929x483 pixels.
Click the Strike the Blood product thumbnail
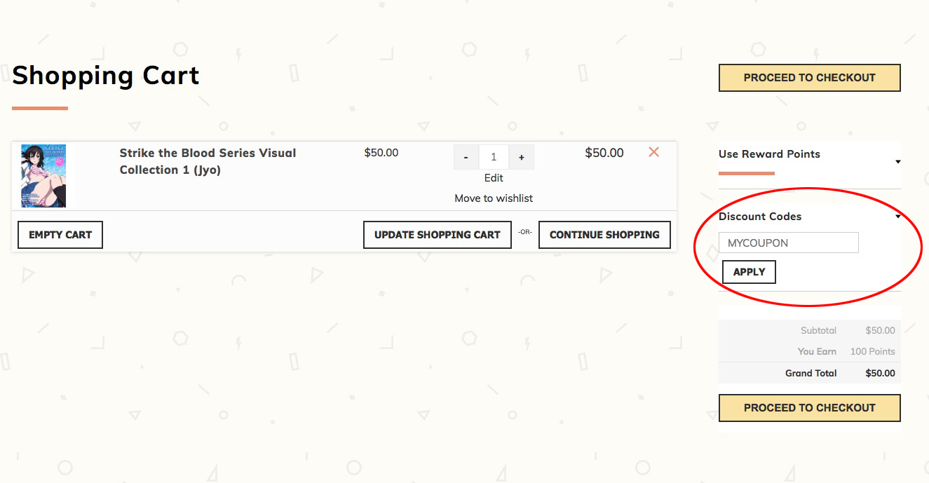pyautogui.click(x=43, y=176)
